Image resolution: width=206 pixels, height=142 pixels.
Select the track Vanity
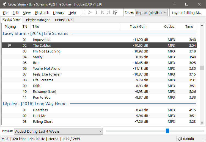click(99, 57)
